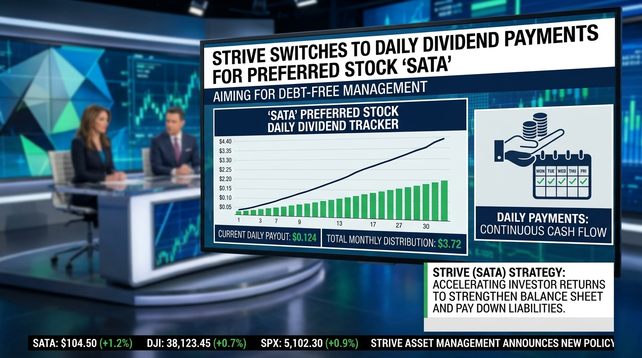Click the FRI checkmark in calendar
Viewport: 642px width, 358px height.
(583, 181)
